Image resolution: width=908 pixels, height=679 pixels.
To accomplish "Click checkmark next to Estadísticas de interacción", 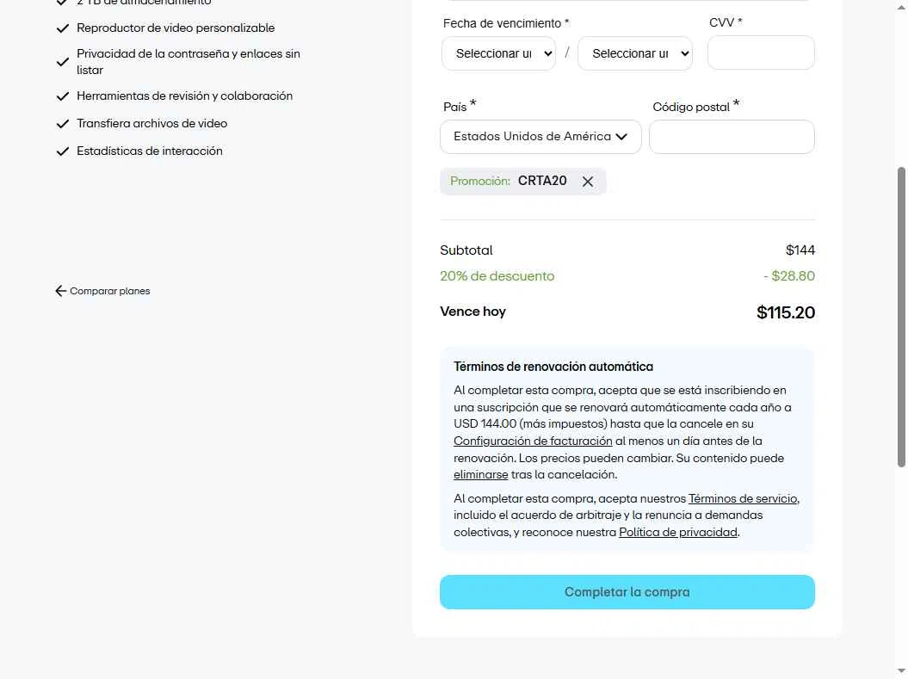I will pyautogui.click(x=62, y=151).
